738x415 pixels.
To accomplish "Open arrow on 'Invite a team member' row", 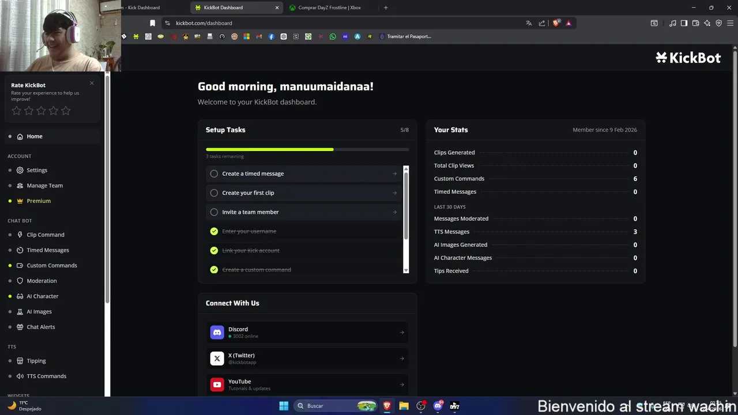I will 395,212.
